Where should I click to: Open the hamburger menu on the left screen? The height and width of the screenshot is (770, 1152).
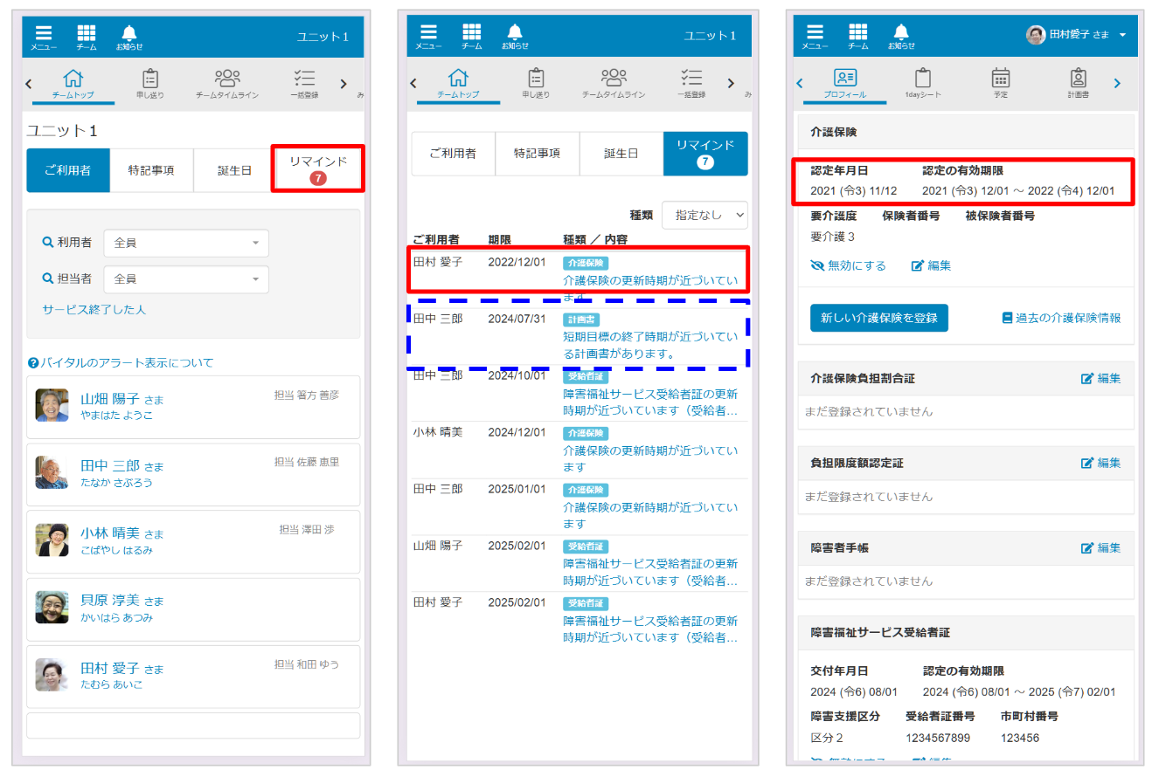click(44, 36)
